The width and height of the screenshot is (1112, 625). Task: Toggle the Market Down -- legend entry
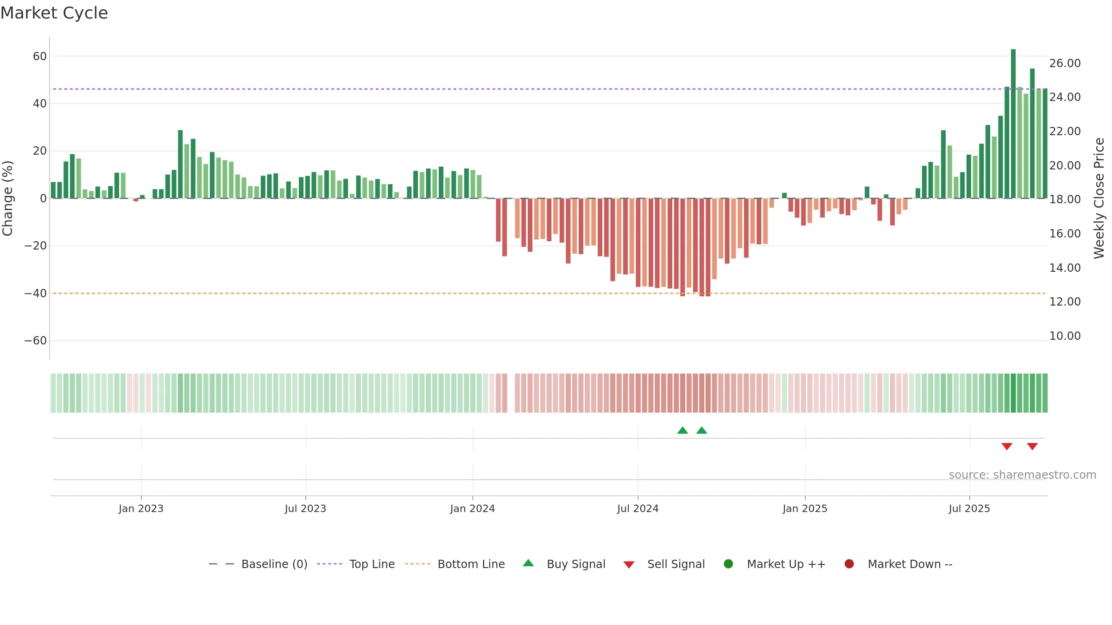click(x=898, y=564)
